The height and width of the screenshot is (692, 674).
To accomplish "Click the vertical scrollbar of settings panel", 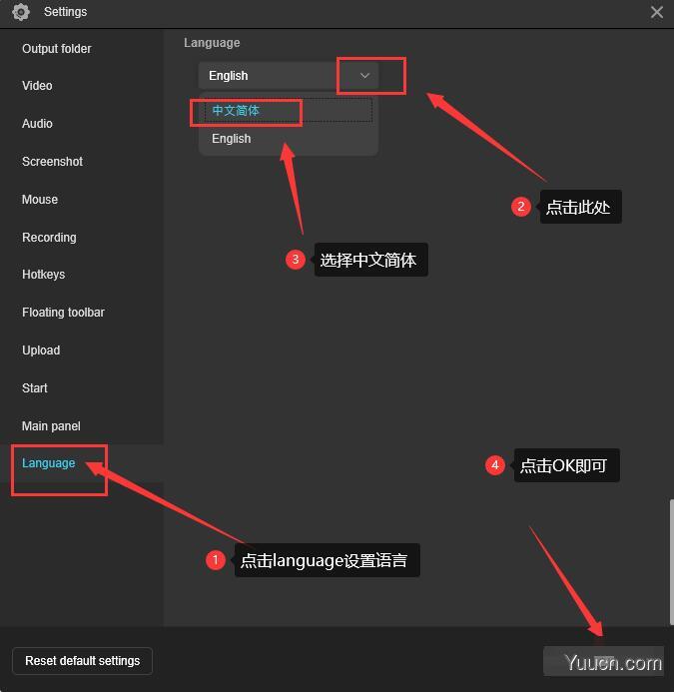I will coord(671,562).
